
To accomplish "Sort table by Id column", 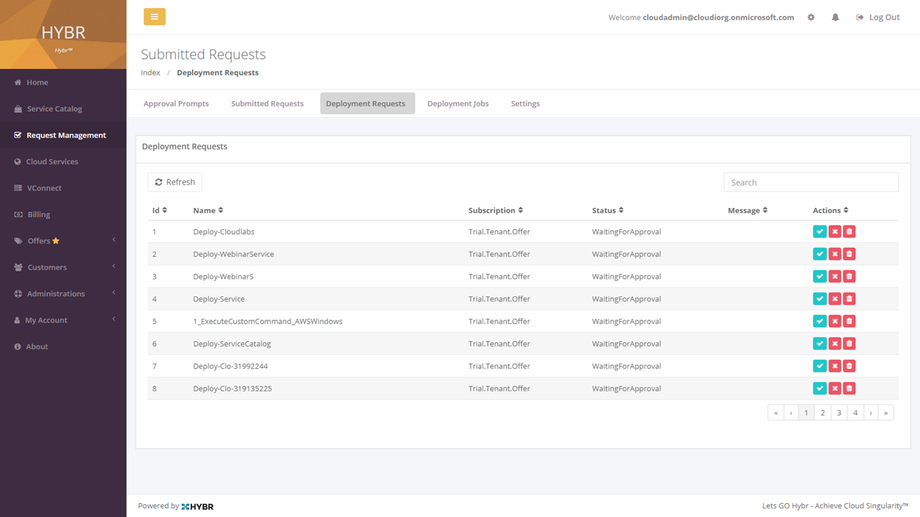I will pyautogui.click(x=160, y=210).
